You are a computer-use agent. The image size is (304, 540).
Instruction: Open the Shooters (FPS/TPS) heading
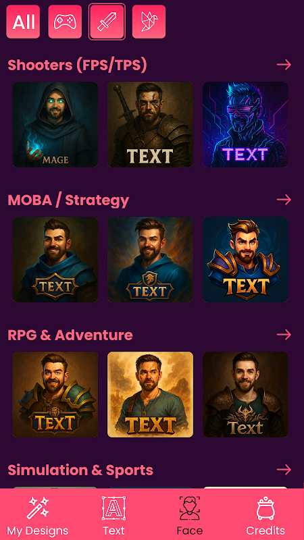click(77, 65)
